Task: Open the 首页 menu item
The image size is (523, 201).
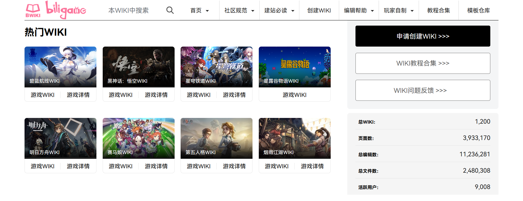Action: (196, 10)
